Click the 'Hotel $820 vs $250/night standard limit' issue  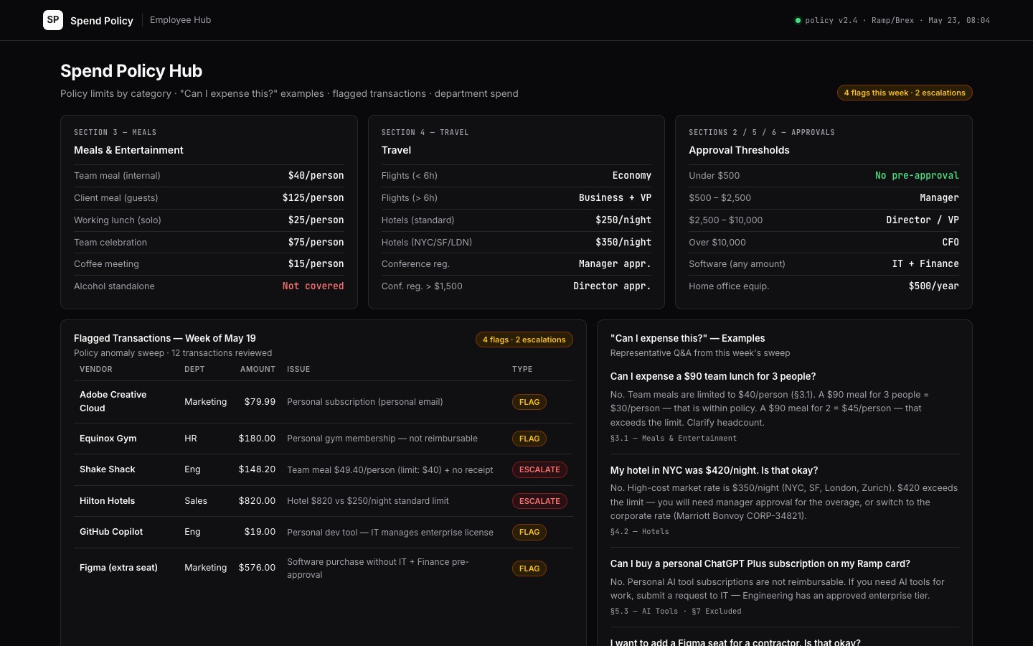pyautogui.click(x=368, y=501)
